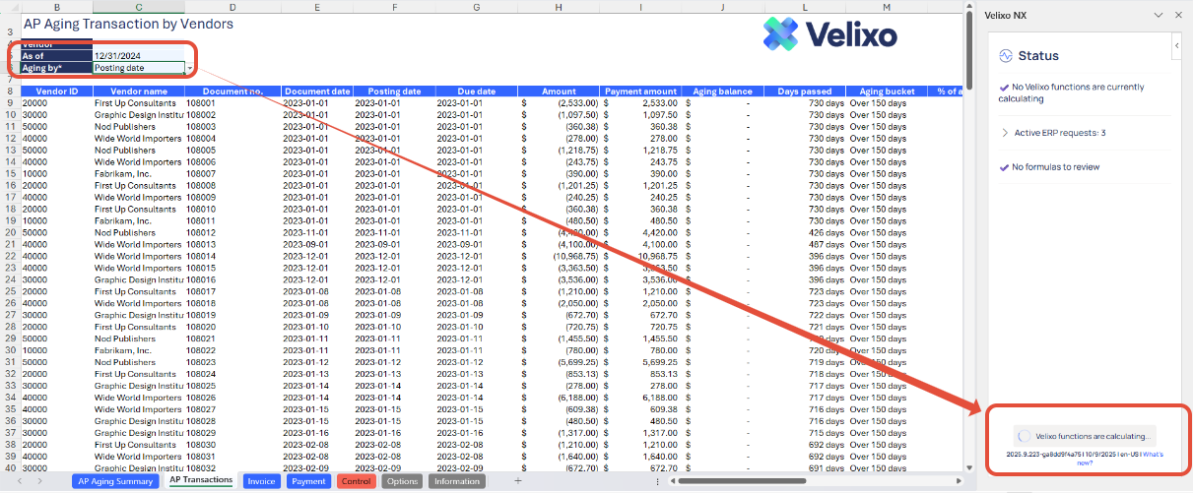This screenshot has height=493, width=1193.
Task: Open the Velixo NX pane options chevron
Action: 1158,15
